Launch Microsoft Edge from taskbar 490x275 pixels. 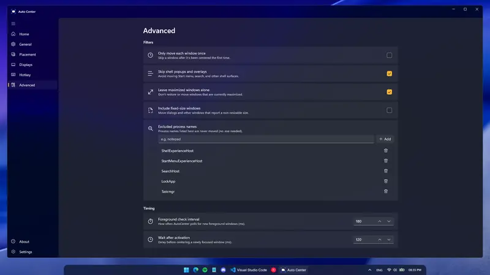click(195, 270)
